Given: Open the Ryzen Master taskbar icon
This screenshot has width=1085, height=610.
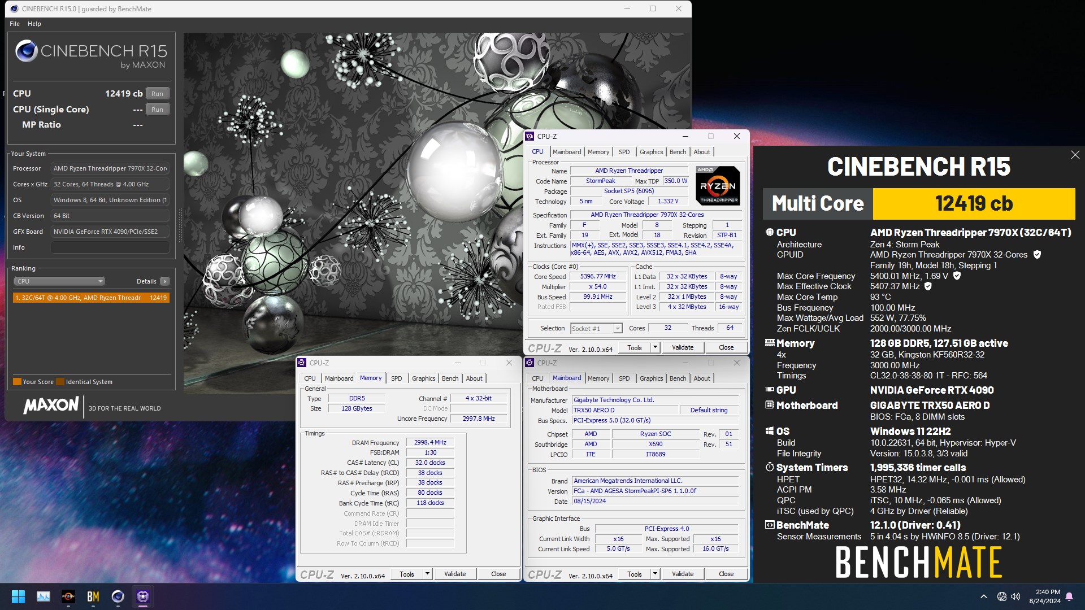Looking at the screenshot, I should click(68, 596).
